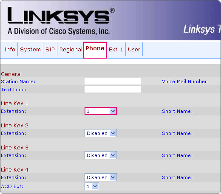Switch to the User tab
Viewport: 221px width, 194px height.
pyautogui.click(x=134, y=50)
